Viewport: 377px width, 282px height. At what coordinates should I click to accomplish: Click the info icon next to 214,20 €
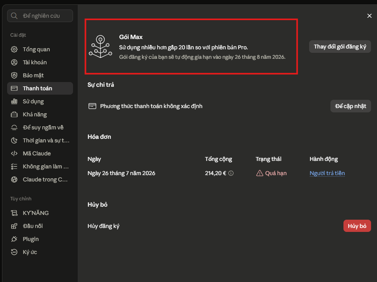coord(231,173)
